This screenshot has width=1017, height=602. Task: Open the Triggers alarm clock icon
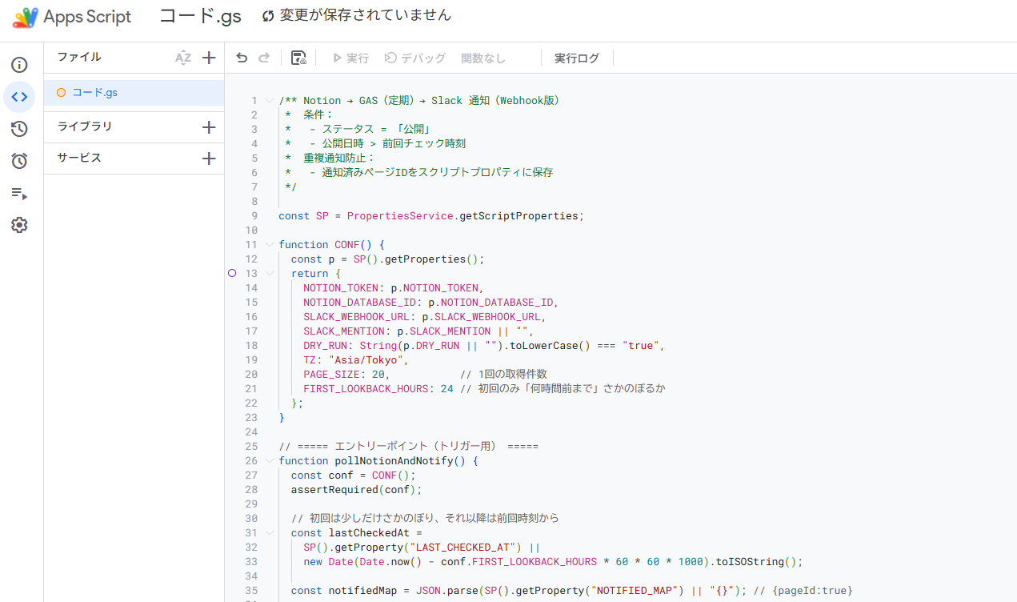(19, 161)
